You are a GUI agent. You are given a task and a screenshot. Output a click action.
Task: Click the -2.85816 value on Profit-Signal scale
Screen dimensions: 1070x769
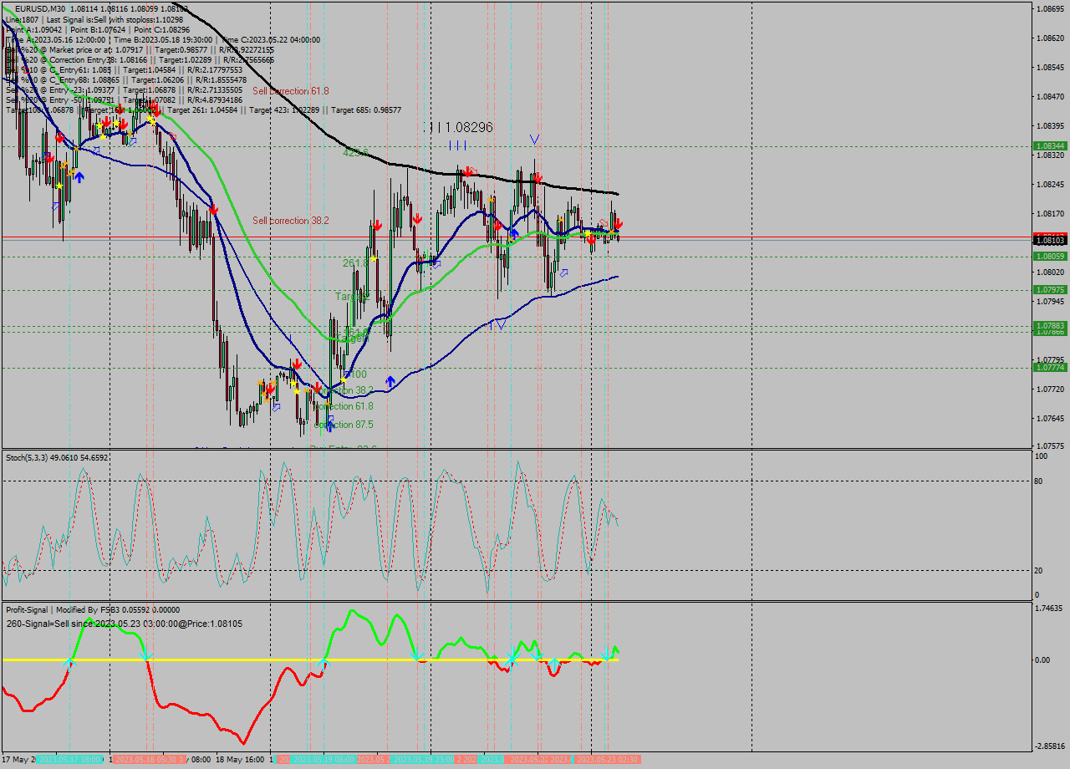[x=1050, y=746]
